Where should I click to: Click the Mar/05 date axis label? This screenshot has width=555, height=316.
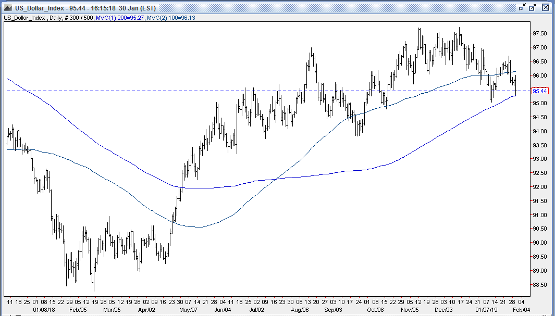click(x=112, y=310)
